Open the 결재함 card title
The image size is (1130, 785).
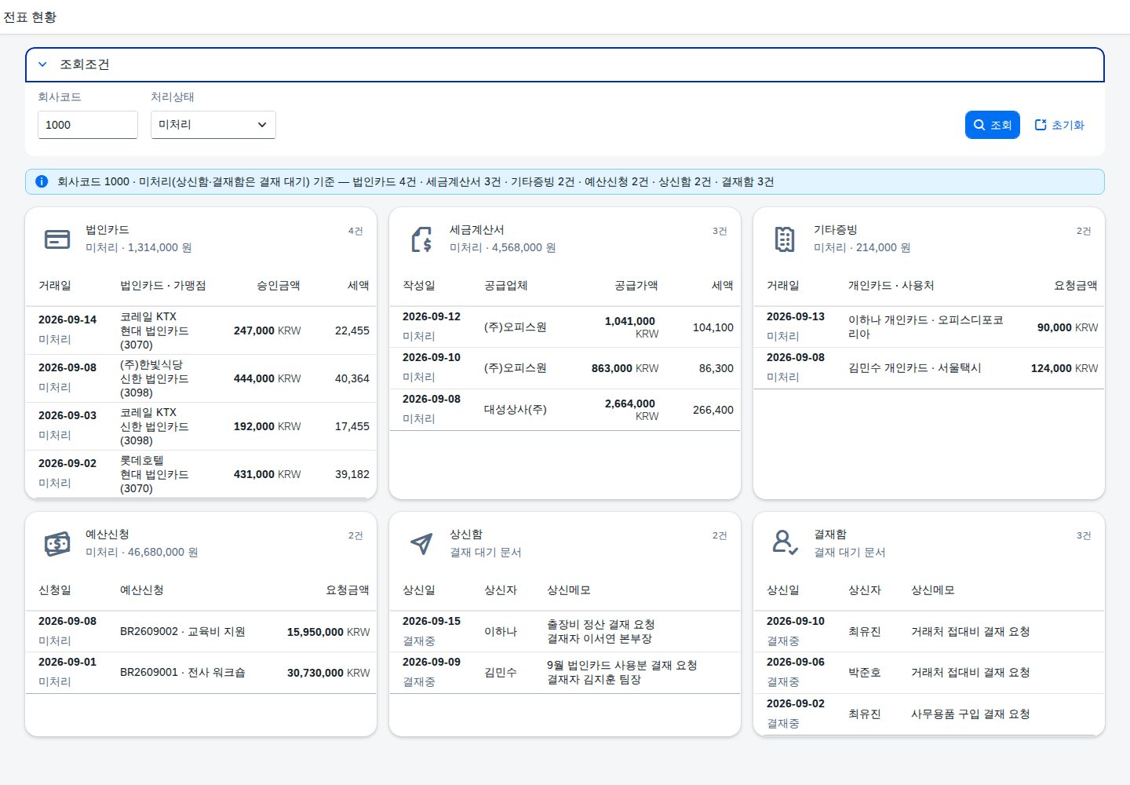[830, 535]
